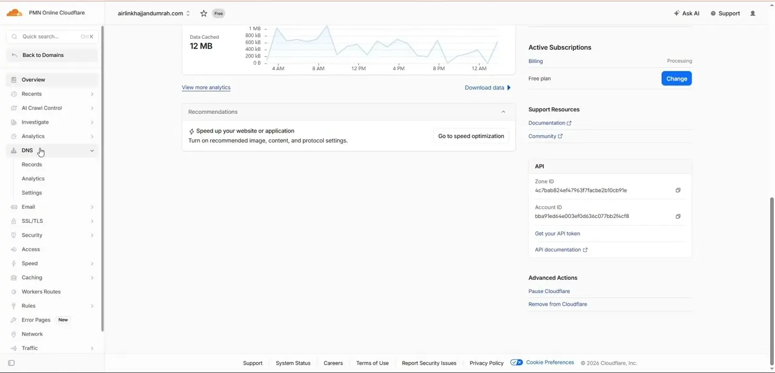Copy the Account ID value
This screenshot has height=373, width=775.
tap(678, 216)
